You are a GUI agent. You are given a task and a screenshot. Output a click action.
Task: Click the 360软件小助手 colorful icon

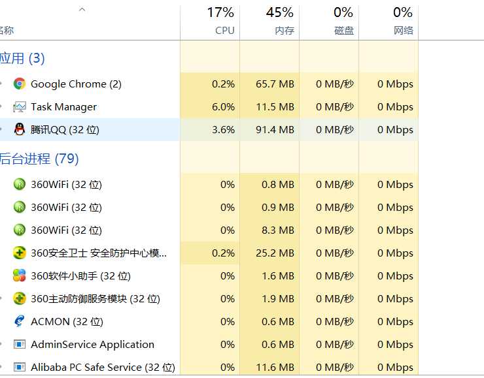tap(20, 276)
